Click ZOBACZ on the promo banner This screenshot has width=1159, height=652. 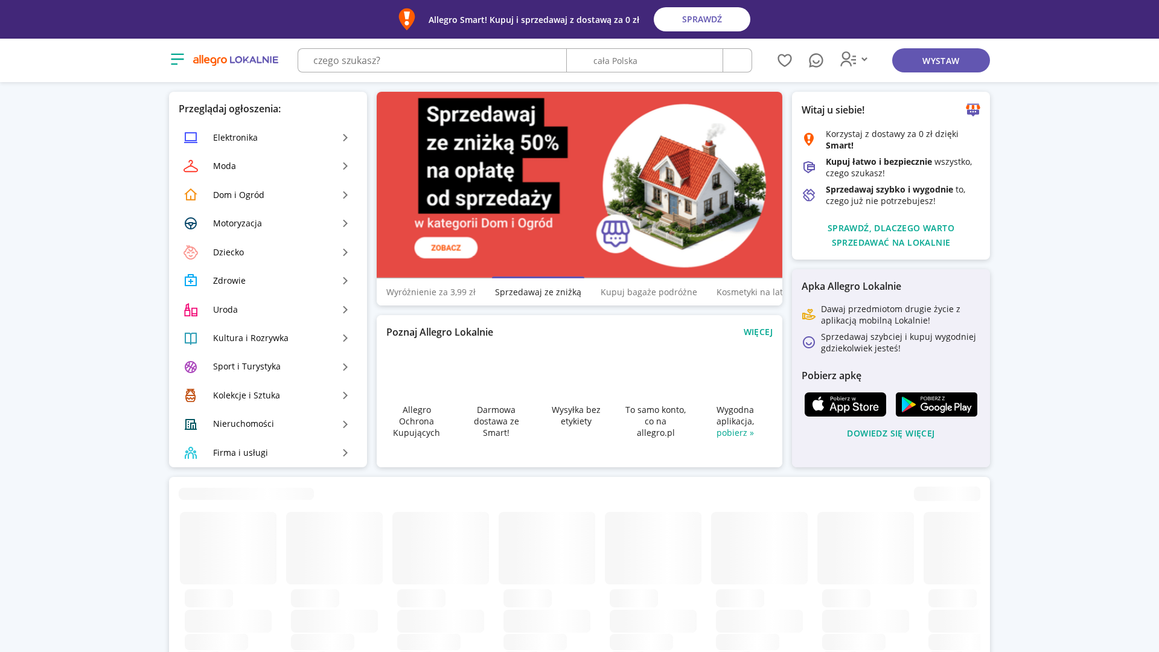pos(446,248)
